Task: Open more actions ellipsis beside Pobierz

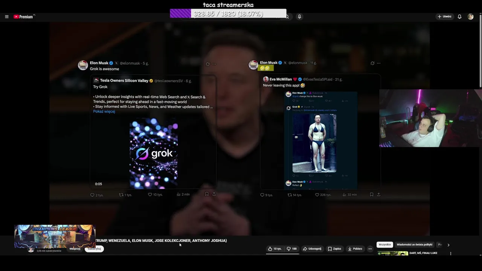Action: click(x=370, y=249)
